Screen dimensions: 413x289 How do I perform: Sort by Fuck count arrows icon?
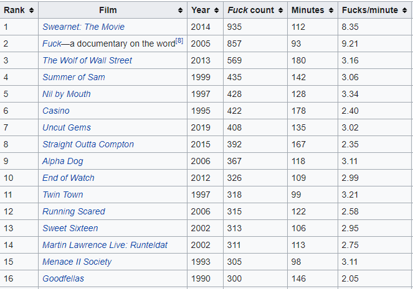click(280, 10)
